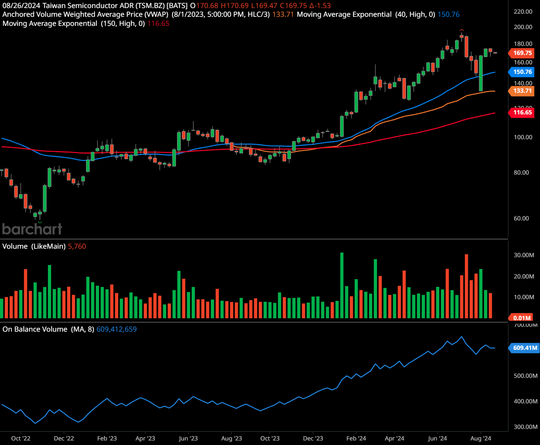
Task: Click the volume reading 5,760
Action: click(x=77, y=246)
